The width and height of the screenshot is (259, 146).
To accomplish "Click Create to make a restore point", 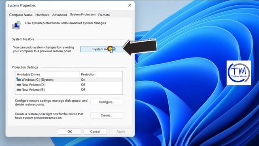I will 106,115.
